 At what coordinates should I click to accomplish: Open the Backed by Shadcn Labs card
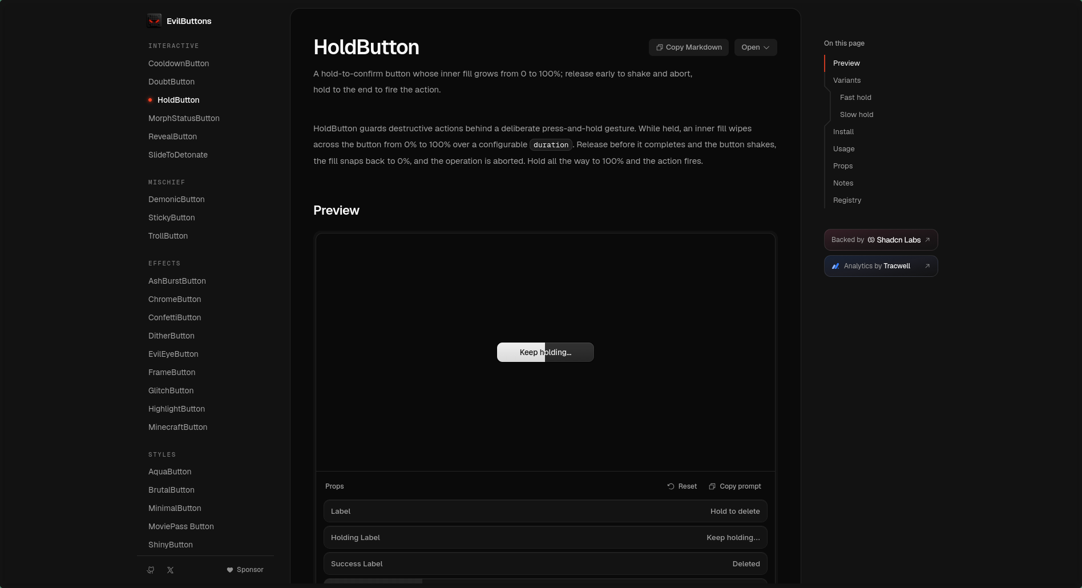click(881, 240)
